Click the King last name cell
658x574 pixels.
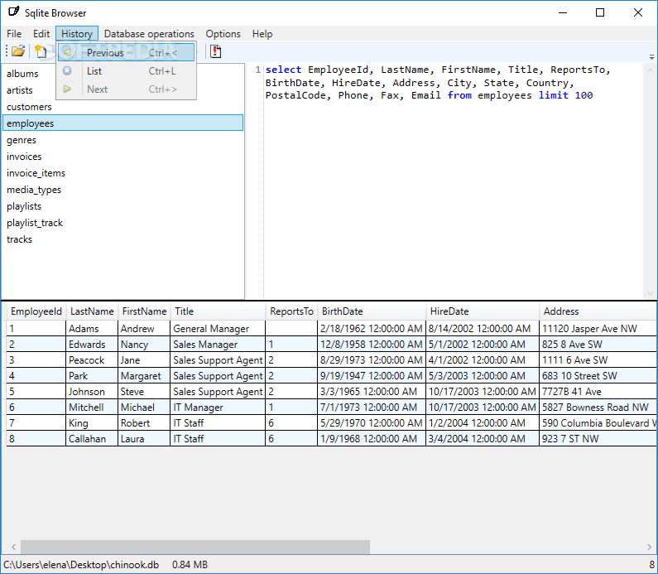coord(92,422)
